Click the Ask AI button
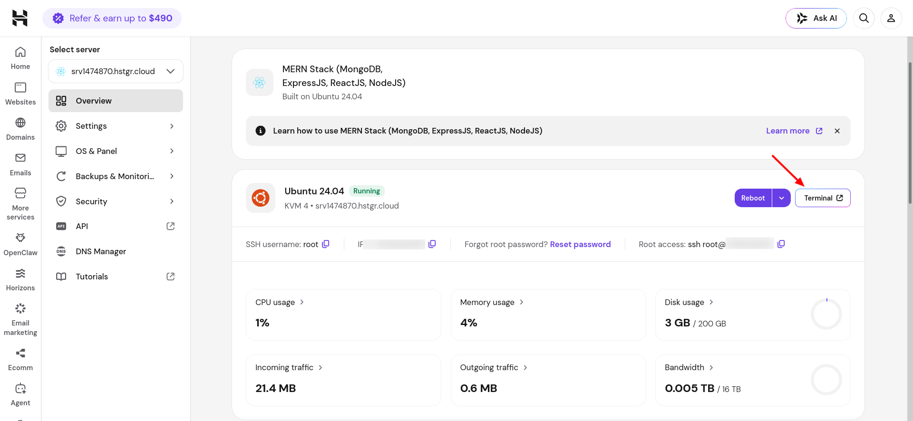Screen dimensions: 913x421 (816, 18)
